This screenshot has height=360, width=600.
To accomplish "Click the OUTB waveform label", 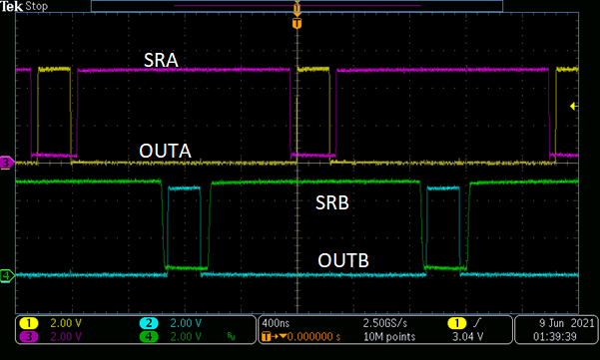I will pyautogui.click(x=343, y=260).
